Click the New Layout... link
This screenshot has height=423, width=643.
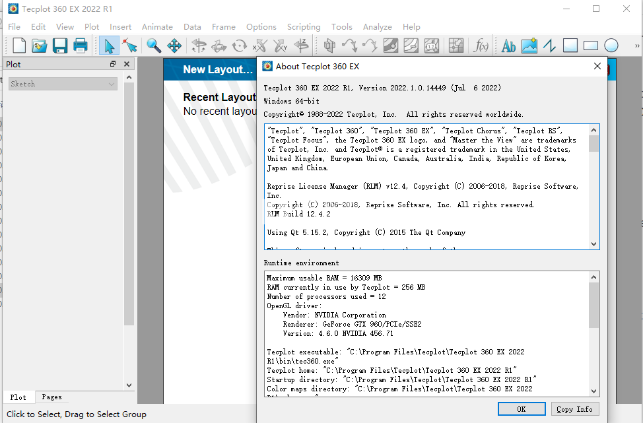(218, 69)
